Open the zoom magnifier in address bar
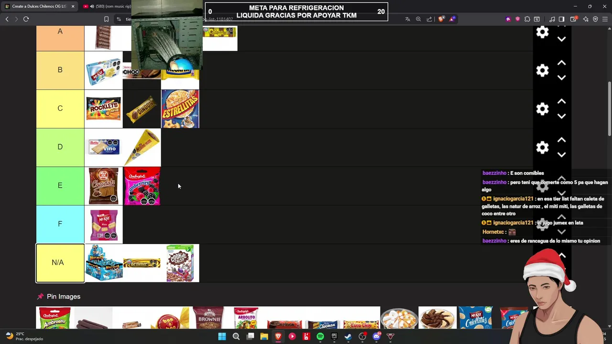612x344 pixels. tap(418, 19)
